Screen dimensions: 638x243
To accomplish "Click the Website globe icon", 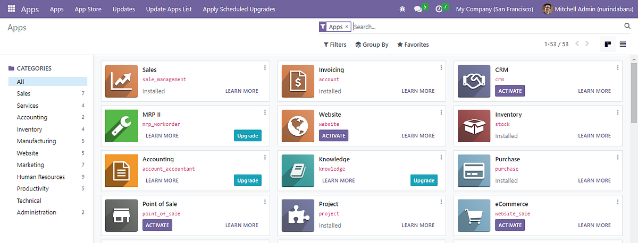I will [x=298, y=126].
